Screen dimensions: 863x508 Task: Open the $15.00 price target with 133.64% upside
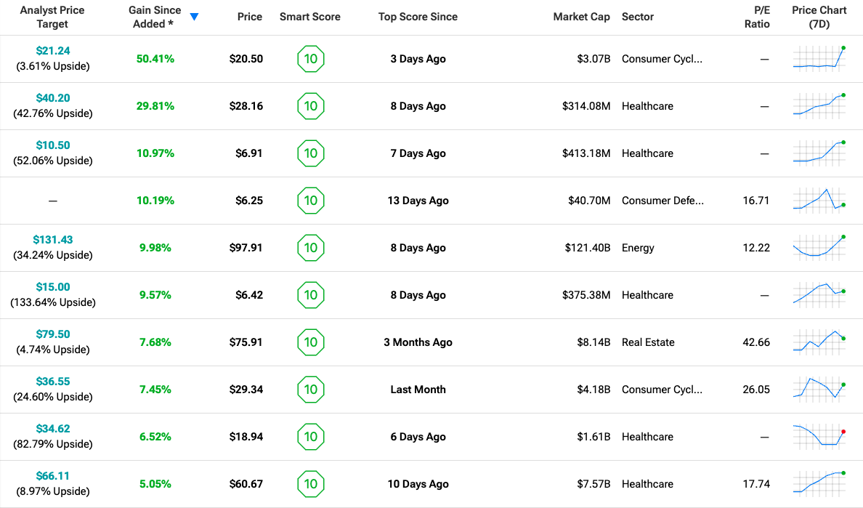point(52,287)
